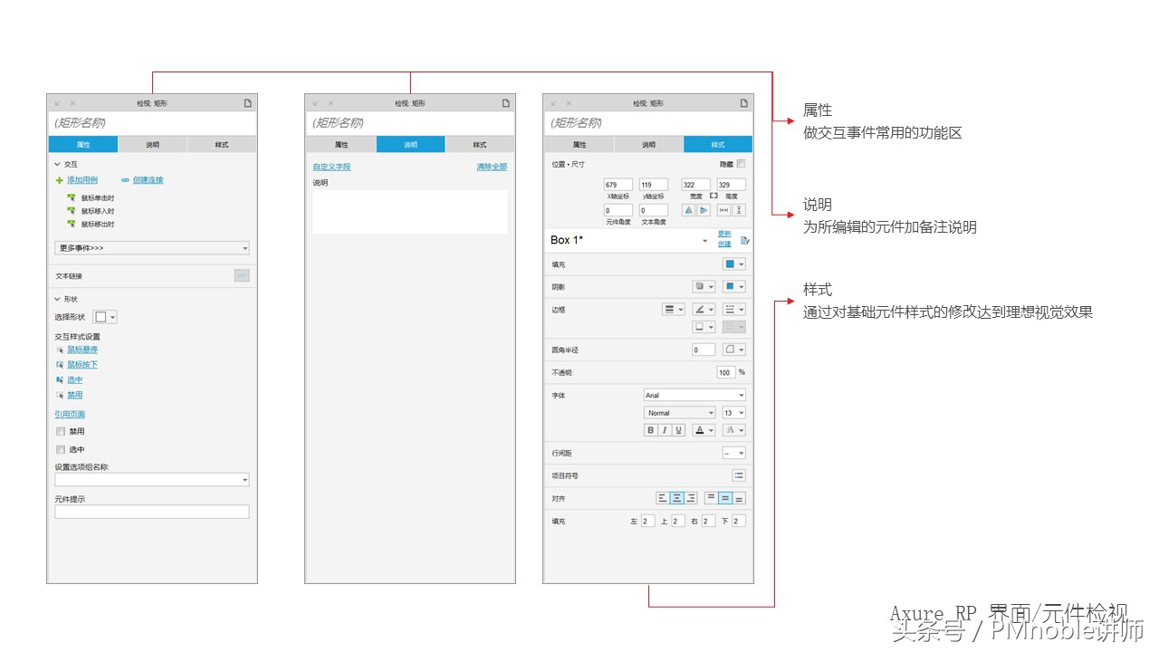The image size is (1159, 652).
Task: Check the 禁用 checkbox
Action: [60, 431]
